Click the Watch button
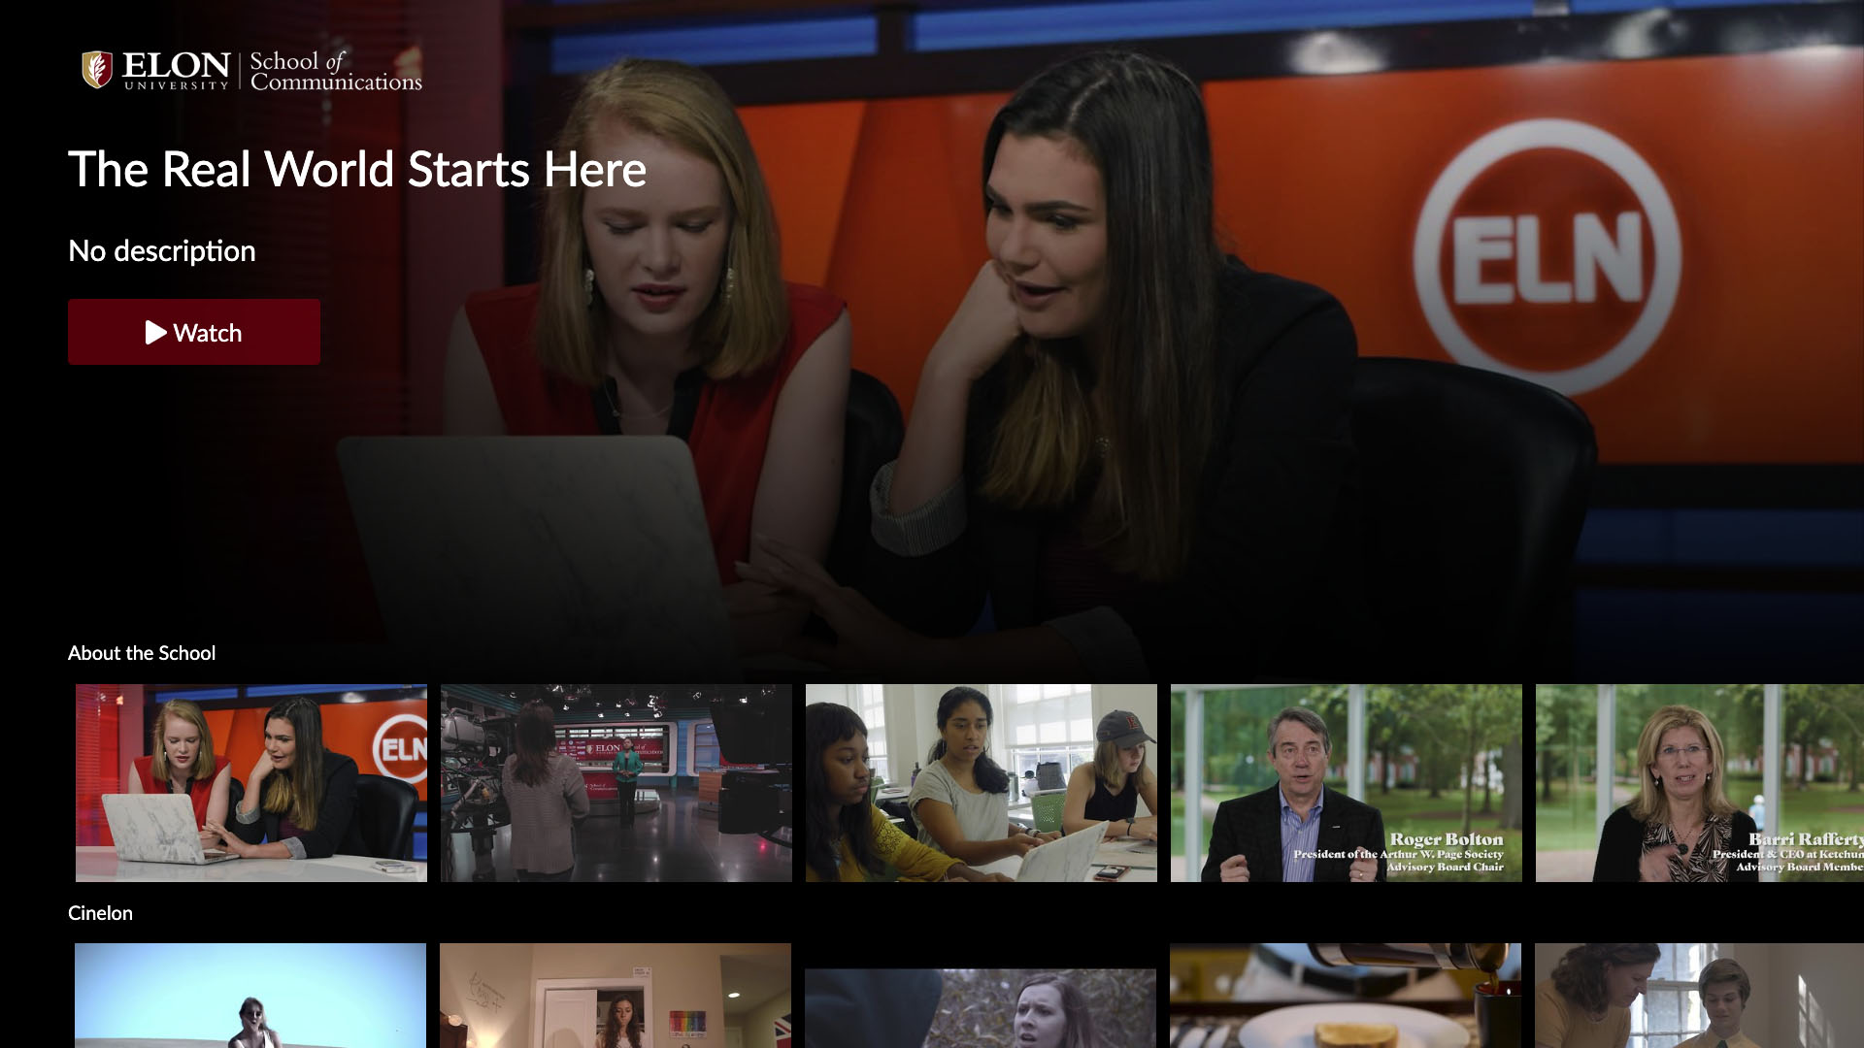This screenshot has width=1864, height=1048. 194,332
